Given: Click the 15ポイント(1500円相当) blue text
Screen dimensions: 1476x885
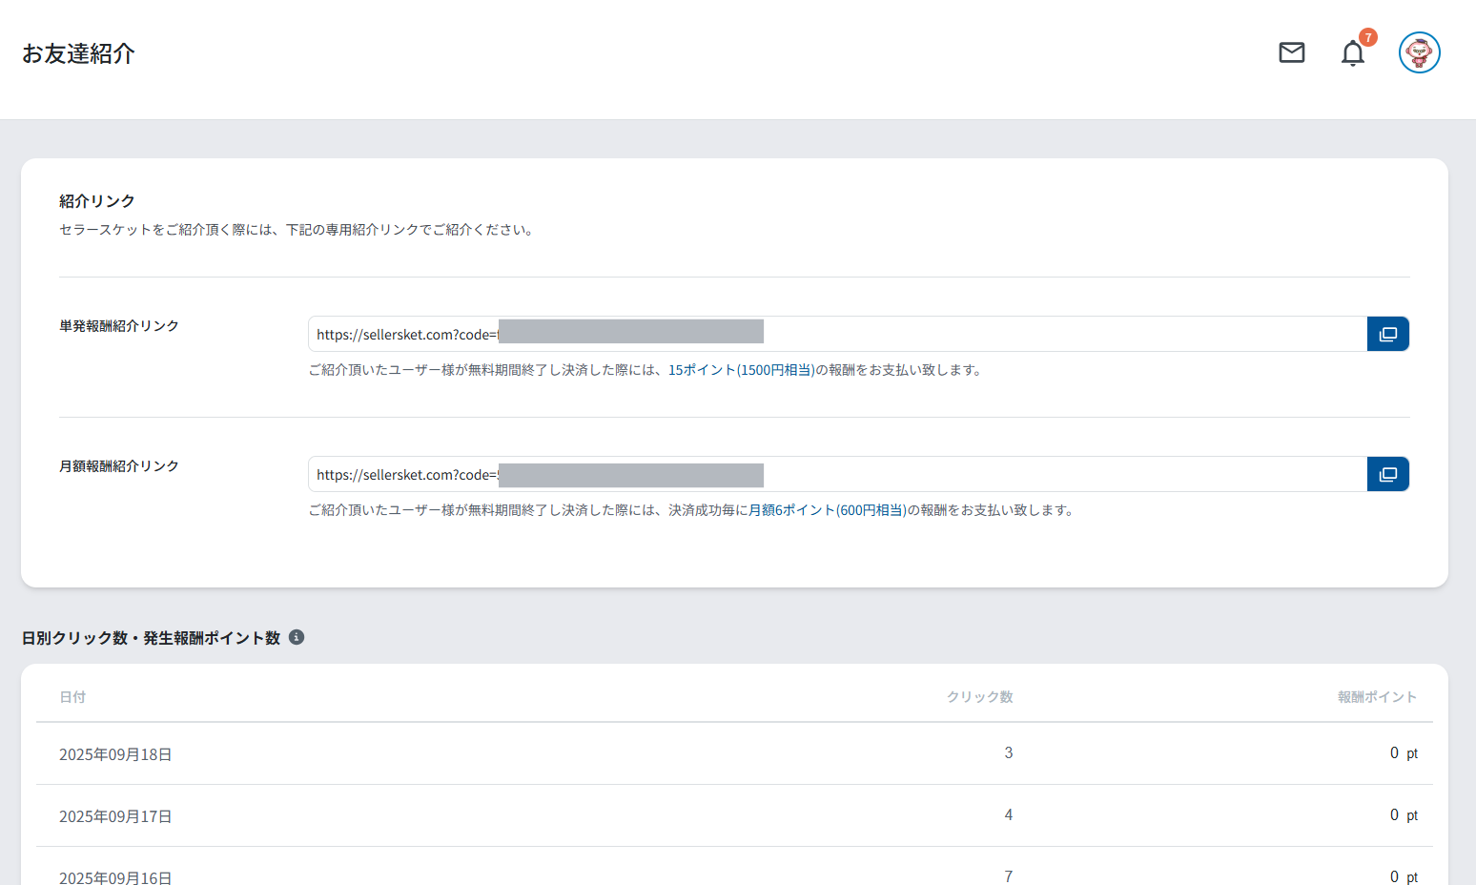Looking at the screenshot, I should (741, 370).
